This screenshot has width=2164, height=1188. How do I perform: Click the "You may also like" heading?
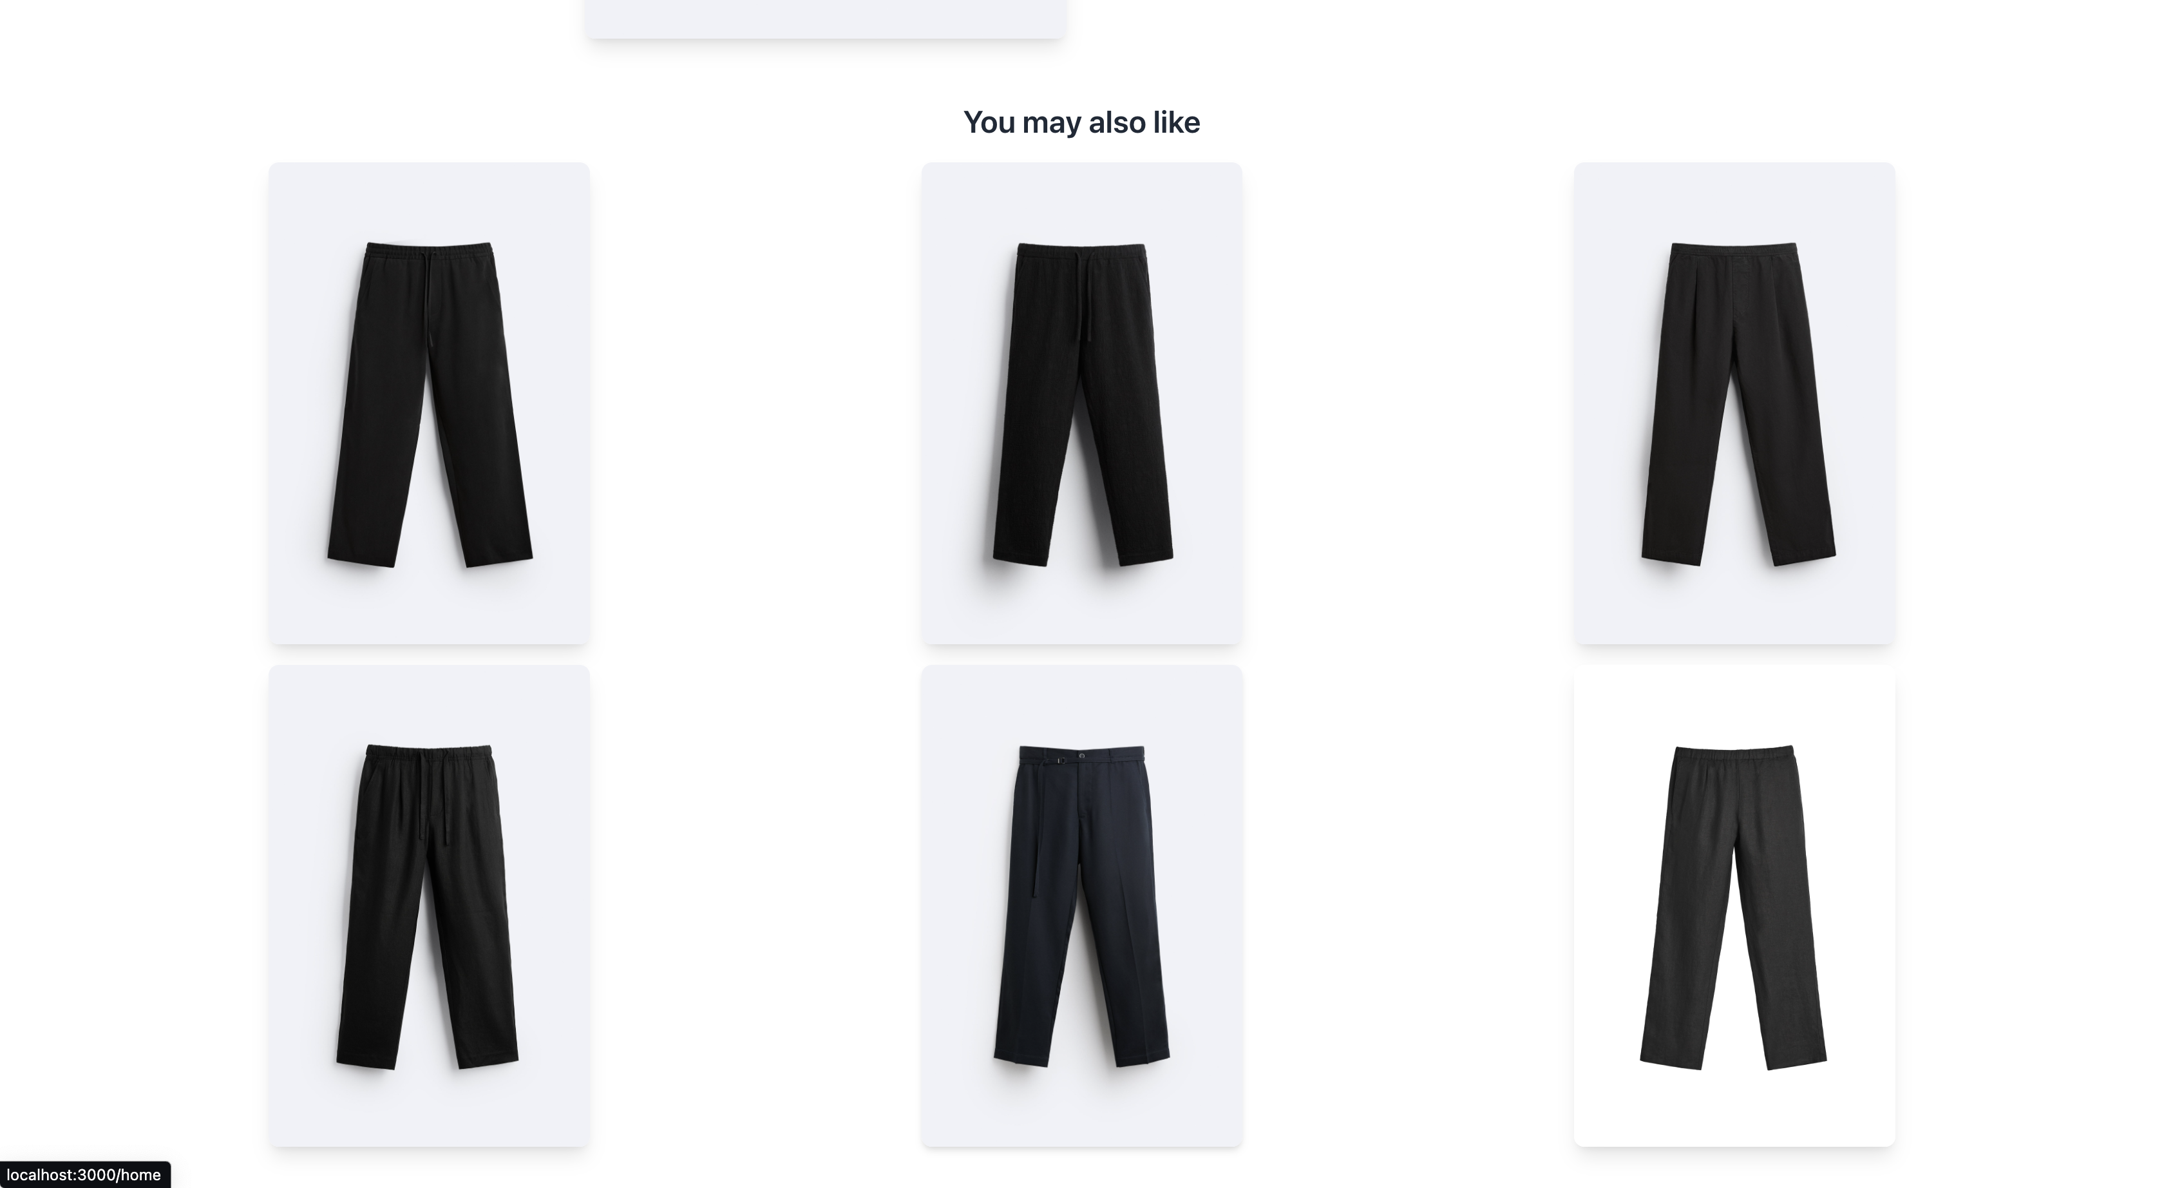pos(1082,122)
